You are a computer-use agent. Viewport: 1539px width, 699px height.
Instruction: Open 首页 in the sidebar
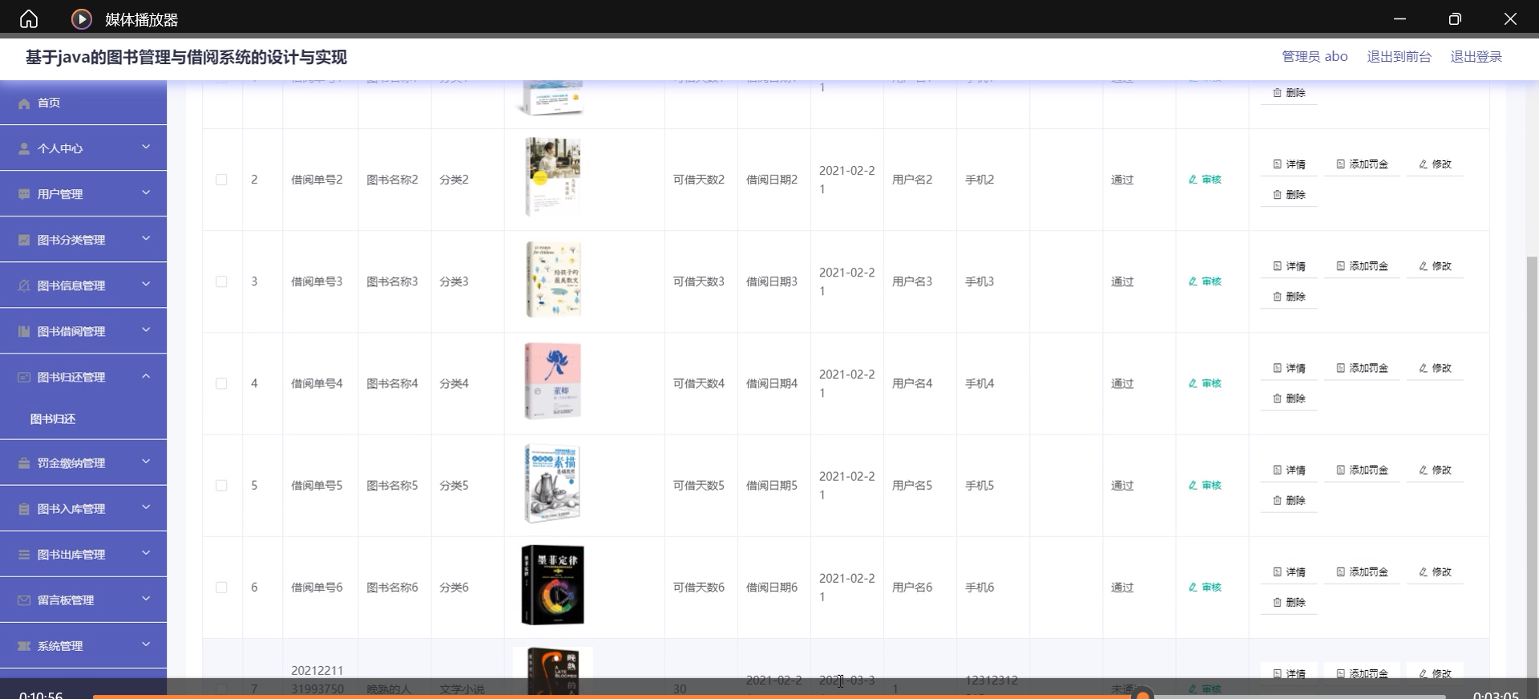(83, 103)
